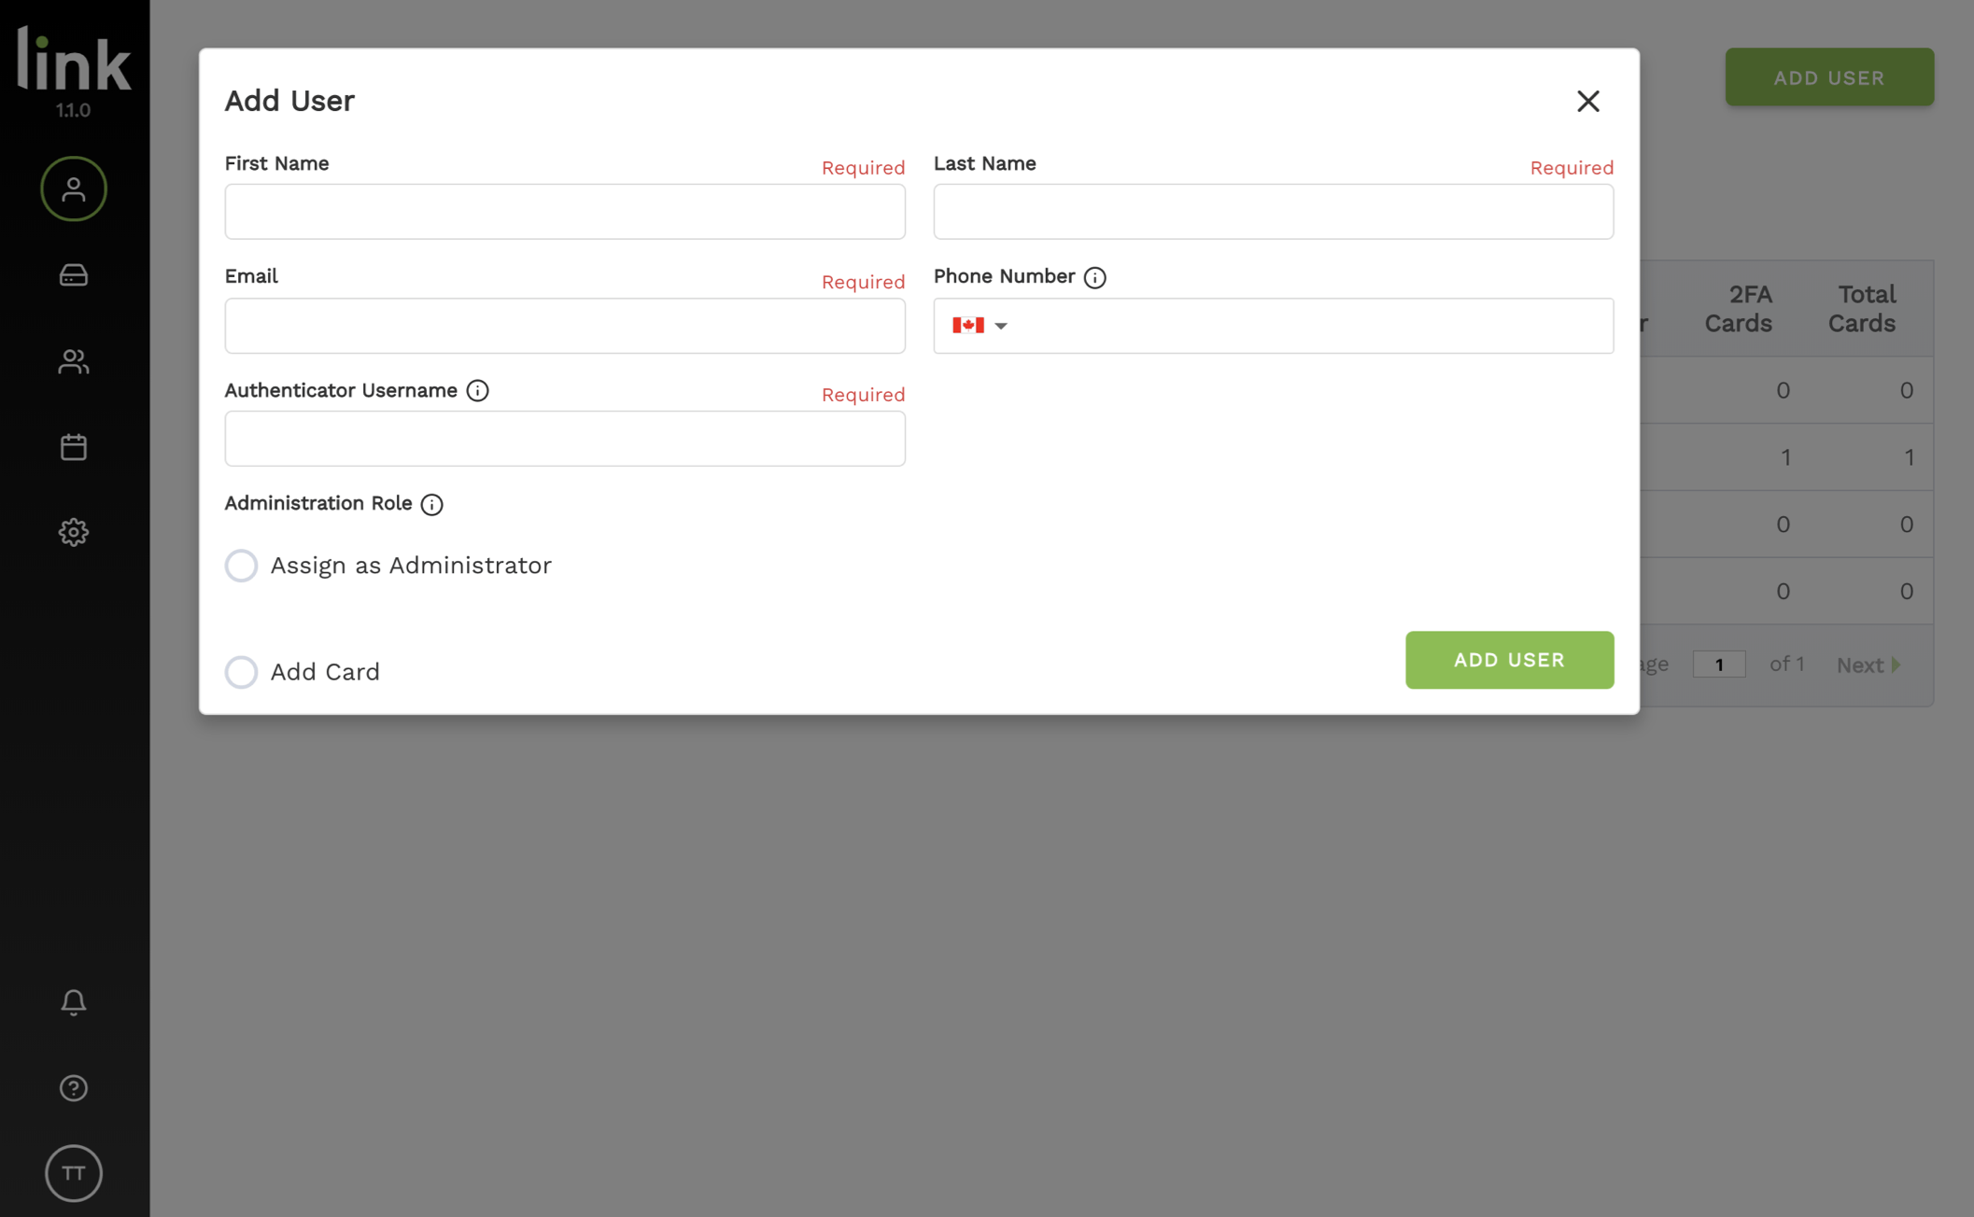Screen dimensions: 1974x1217
Task: Open the calendar icon in sidebar
Action: pyautogui.click(x=74, y=445)
